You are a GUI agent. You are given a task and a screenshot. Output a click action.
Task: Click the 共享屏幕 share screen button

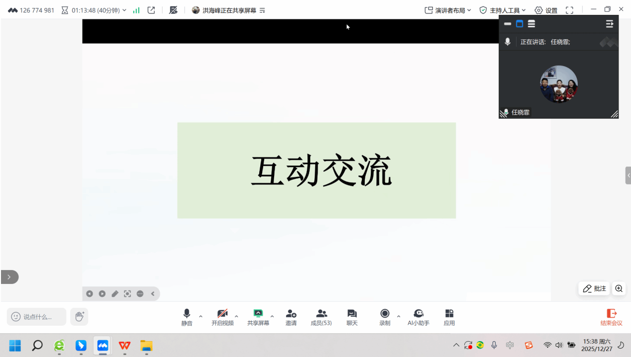point(258,316)
